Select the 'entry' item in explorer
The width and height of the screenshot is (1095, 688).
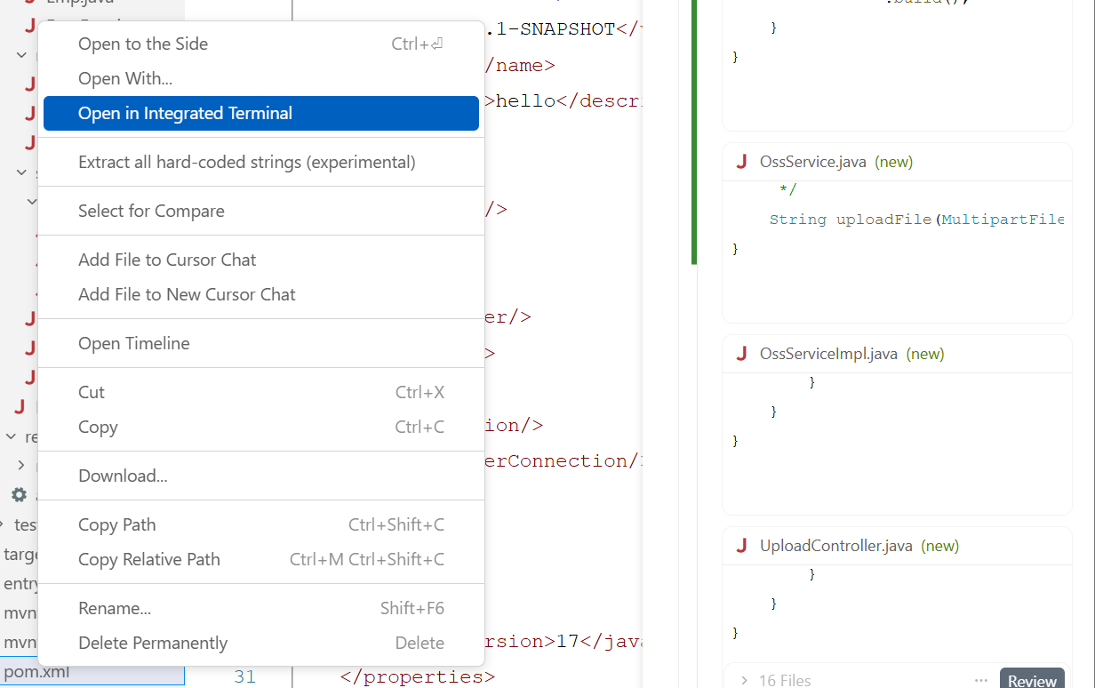[20, 583]
